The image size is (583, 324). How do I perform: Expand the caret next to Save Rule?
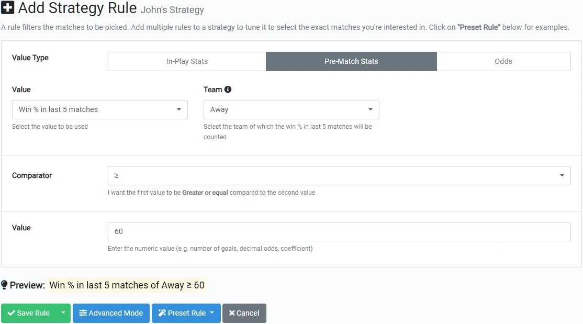pos(63,313)
